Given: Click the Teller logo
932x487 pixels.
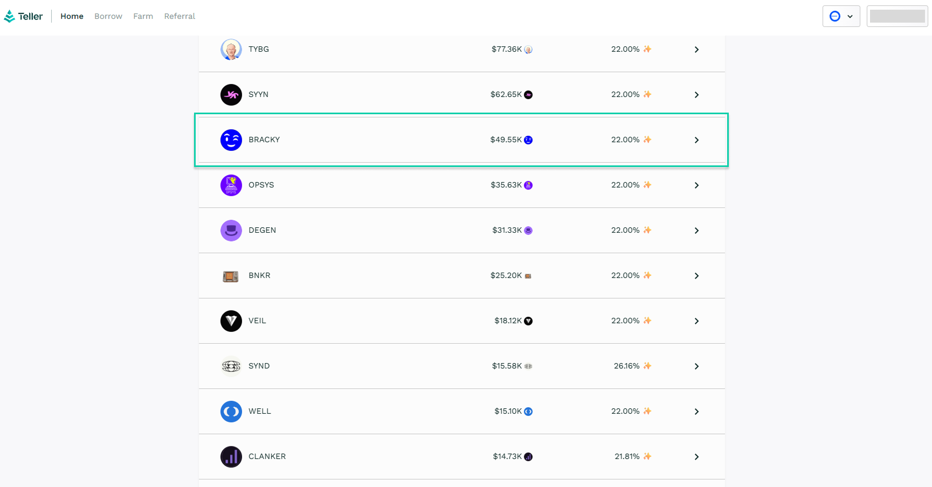Looking at the screenshot, I should [23, 16].
